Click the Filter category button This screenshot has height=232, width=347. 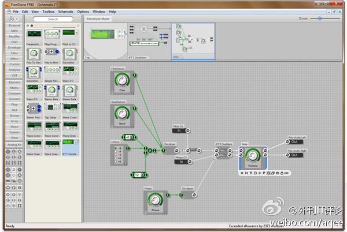click(x=14, y=53)
